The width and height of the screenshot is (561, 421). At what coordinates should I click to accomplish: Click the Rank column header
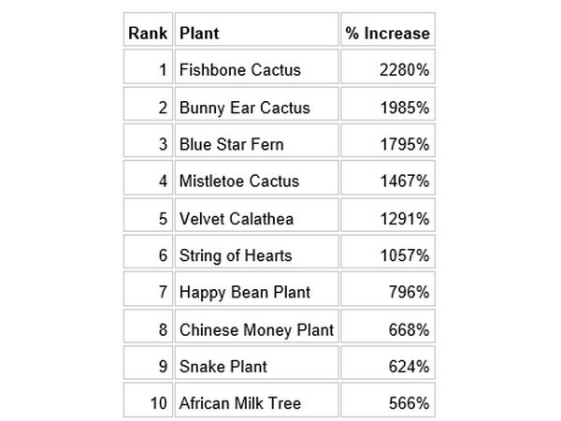coord(148,33)
